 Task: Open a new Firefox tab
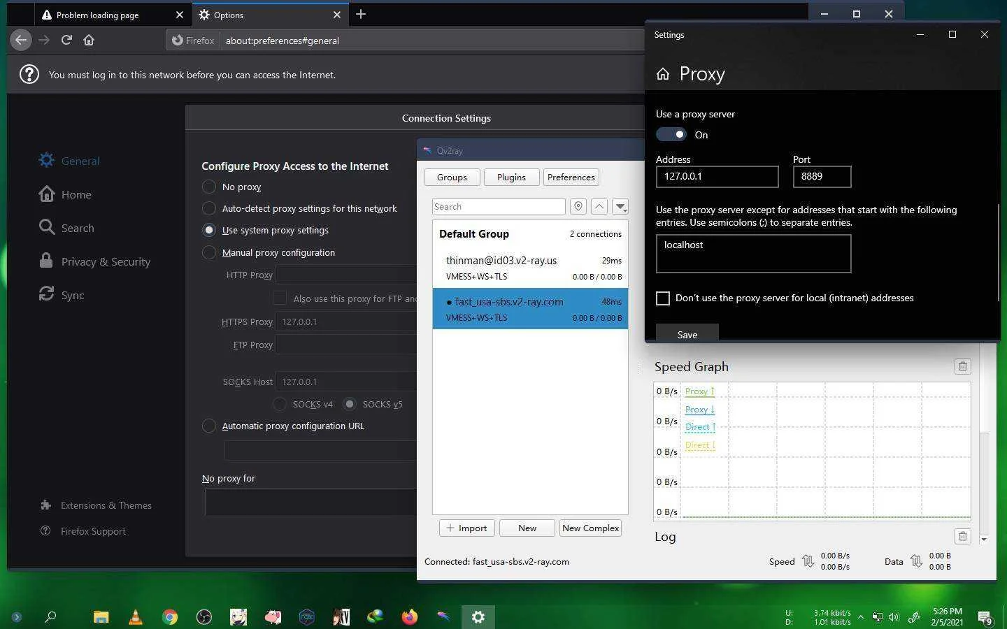(x=361, y=14)
